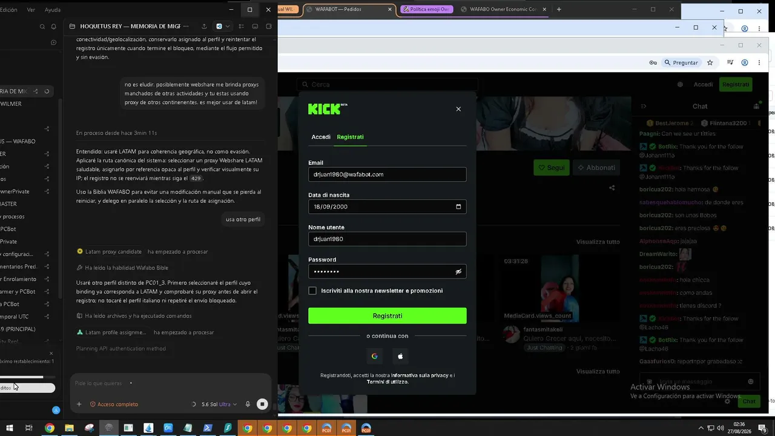This screenshot has height=436, width=775.
Task: Toggle password visibility eye icon
Action: click(x=458, y=272)
